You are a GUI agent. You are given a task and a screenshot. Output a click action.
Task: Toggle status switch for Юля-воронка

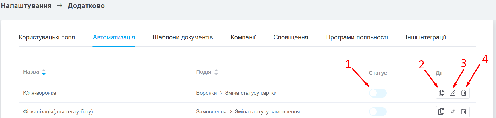click(378, 93)
